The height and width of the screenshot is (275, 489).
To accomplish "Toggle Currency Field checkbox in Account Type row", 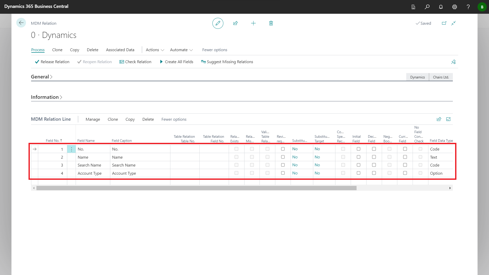I will click(x=405, y=173).
